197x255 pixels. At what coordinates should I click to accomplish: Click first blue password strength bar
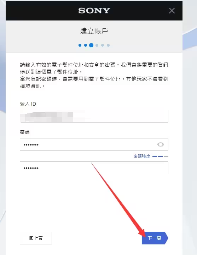[155, 156]
